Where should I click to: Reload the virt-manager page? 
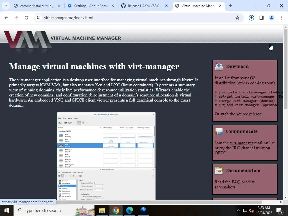[26, 18]
